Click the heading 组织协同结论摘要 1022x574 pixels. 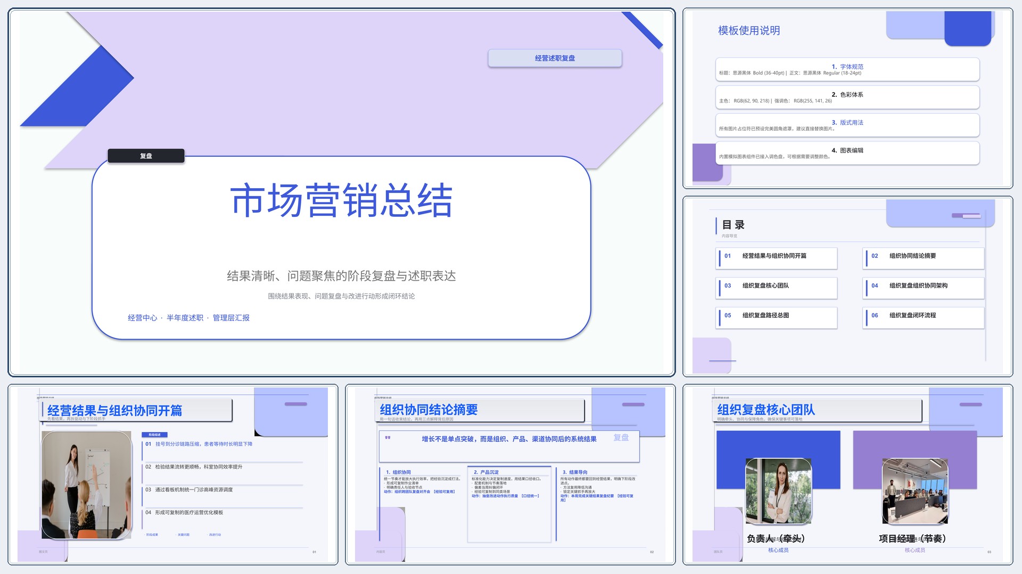pos(428,410)
